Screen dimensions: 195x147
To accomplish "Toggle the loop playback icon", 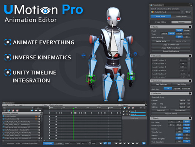I will (105, 143).
